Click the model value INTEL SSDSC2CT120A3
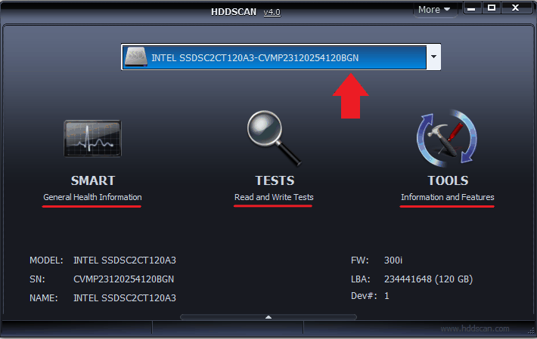 125,260
